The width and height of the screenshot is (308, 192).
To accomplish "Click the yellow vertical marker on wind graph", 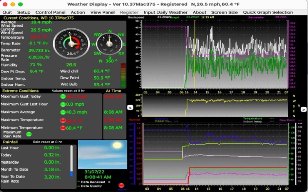I will click(195, 54).
